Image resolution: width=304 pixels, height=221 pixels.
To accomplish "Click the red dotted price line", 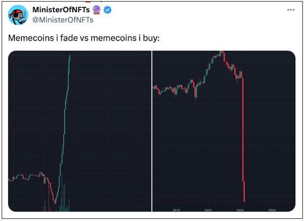I will coord(224,202).
